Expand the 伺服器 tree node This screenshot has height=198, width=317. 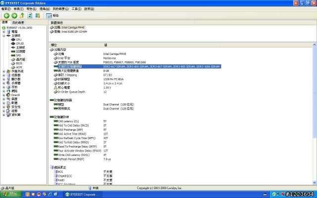coord(3,75)
